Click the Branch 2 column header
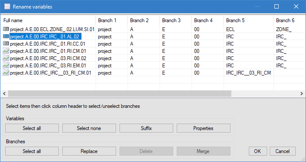Screen dimensions: 306x162 (143, 20)
